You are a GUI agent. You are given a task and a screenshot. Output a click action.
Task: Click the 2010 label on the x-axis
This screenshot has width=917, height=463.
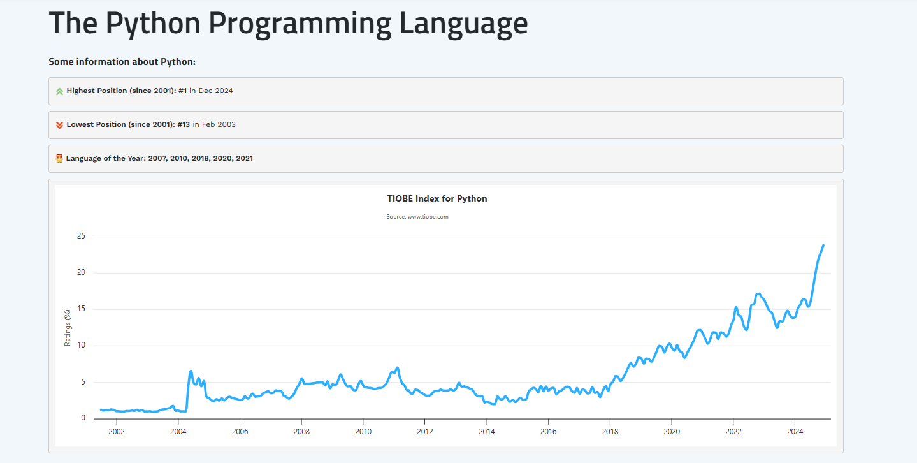click(x=363, y=431)
